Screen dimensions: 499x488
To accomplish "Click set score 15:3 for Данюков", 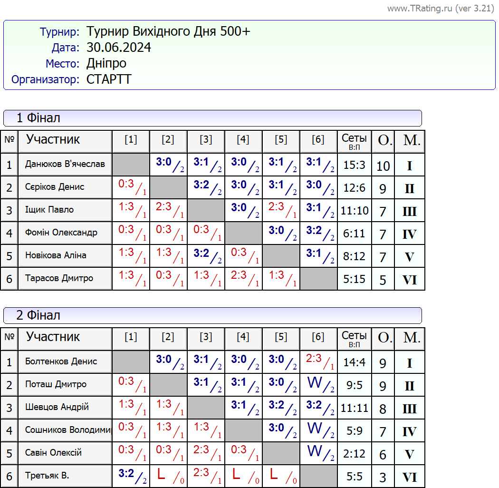I will (354, 165).
